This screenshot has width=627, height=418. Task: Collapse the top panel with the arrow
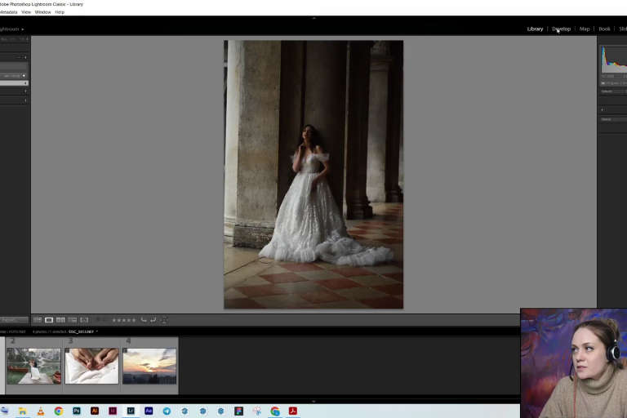click(313, 18)
